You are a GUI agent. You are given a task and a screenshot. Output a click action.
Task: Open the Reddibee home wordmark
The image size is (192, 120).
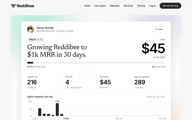[x=25, y=6]
